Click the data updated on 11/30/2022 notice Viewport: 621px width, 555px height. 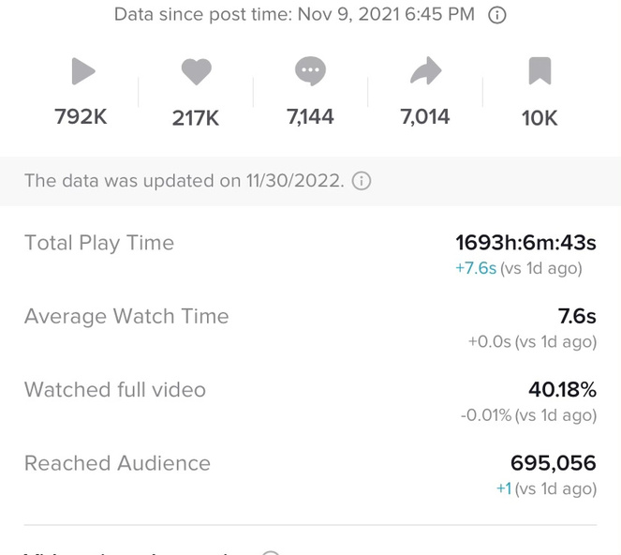185,181
